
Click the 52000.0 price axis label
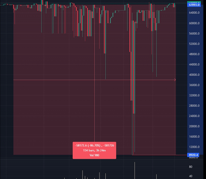click(x=194, y=44)
